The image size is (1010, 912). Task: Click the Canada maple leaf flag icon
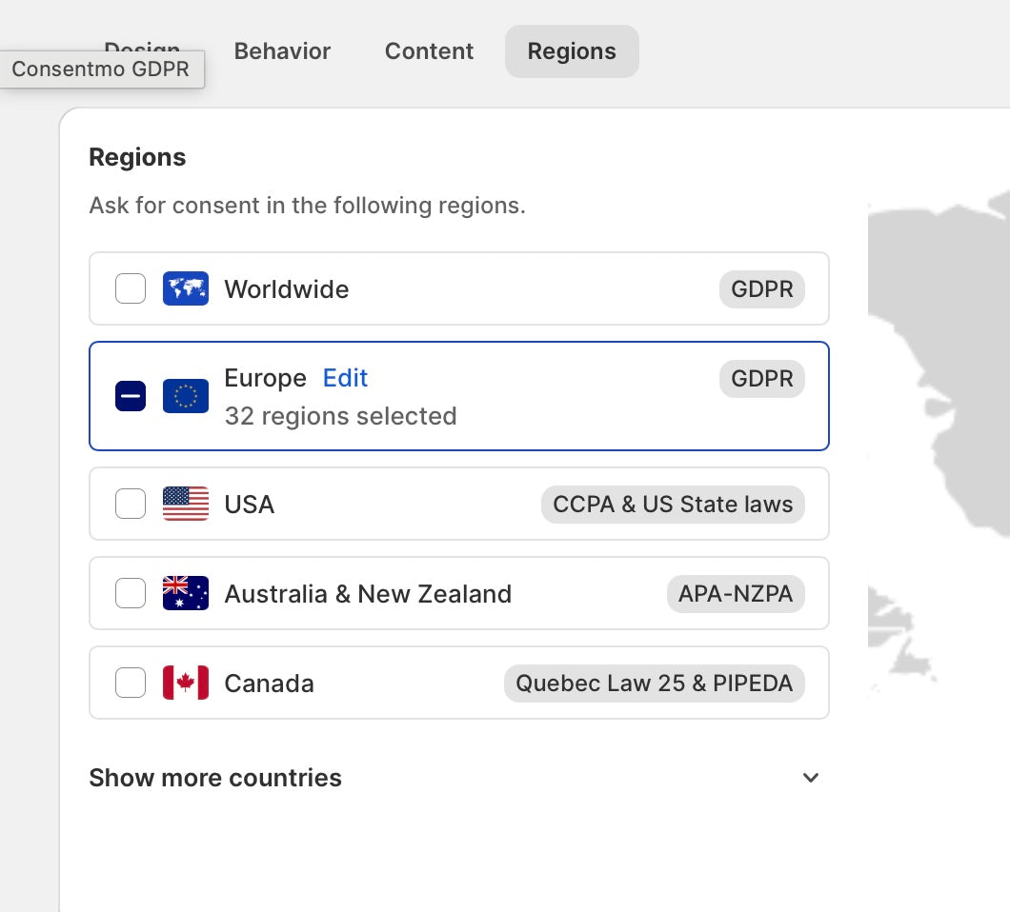tap(186, 683)
